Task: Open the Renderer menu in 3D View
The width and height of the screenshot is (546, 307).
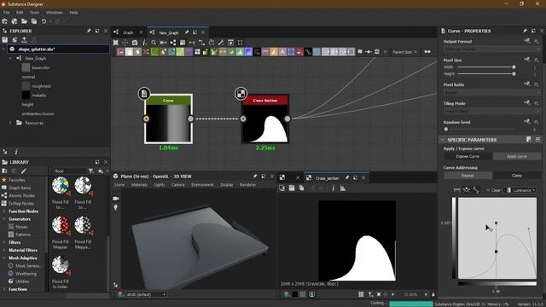Action: [247, 185]
